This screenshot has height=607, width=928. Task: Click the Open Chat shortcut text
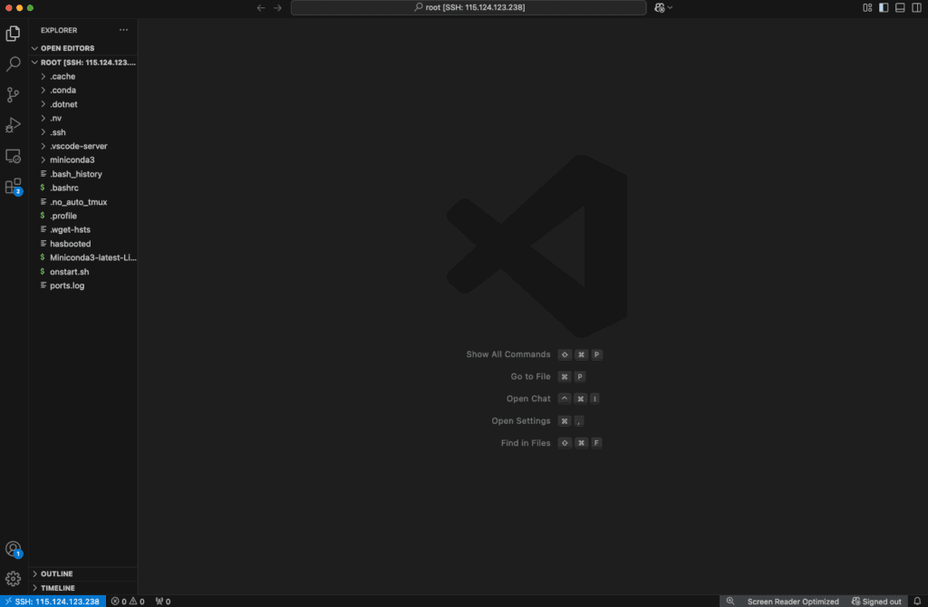pos(528,399)
